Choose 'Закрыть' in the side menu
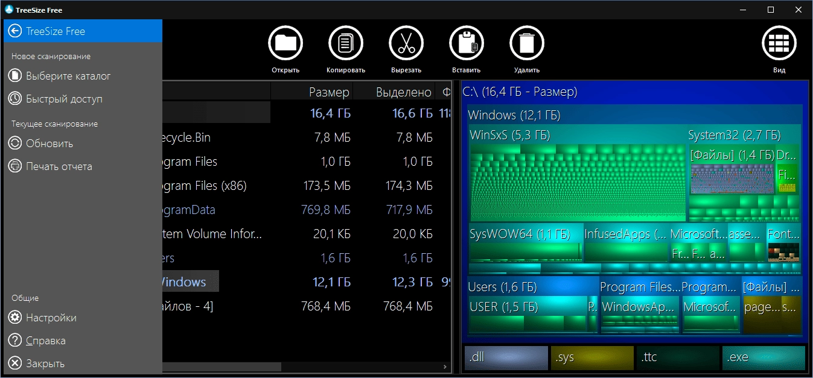This screenshot has height=378, width=813. tap(83, 364)
